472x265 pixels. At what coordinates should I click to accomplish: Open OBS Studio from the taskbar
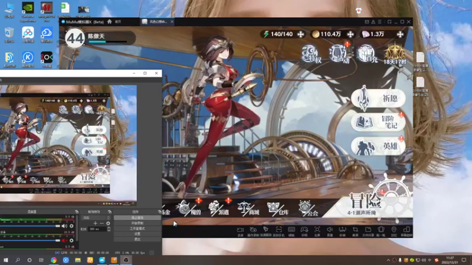[126, 260]
